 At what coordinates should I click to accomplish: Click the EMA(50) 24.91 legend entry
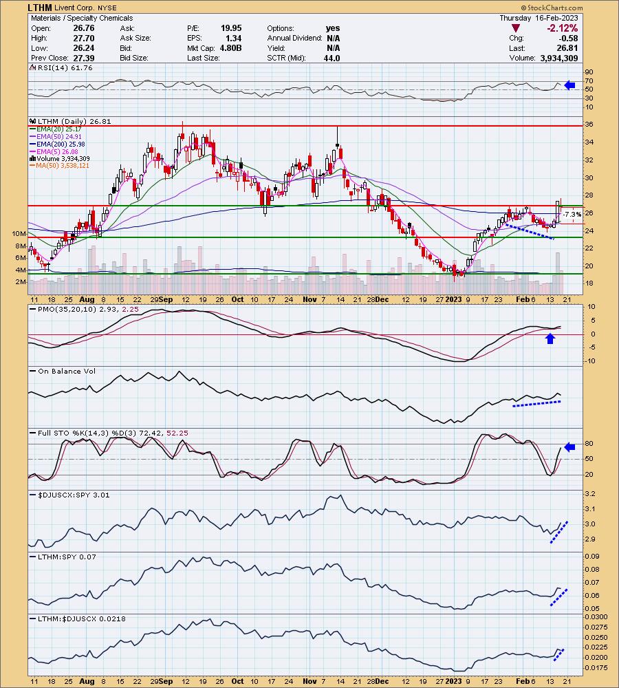[x=58, y=137]
